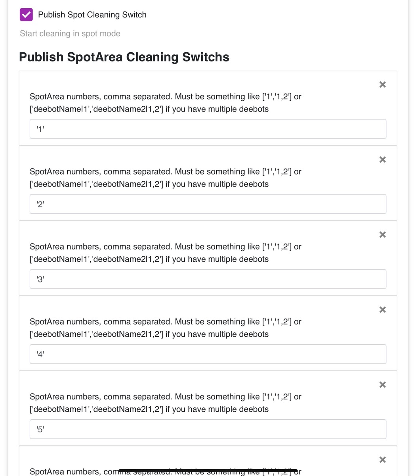414x476 pixels.
Task: Select the SpotArea input containing '3'
Action: pyautogui.click(x=208, y=279)
